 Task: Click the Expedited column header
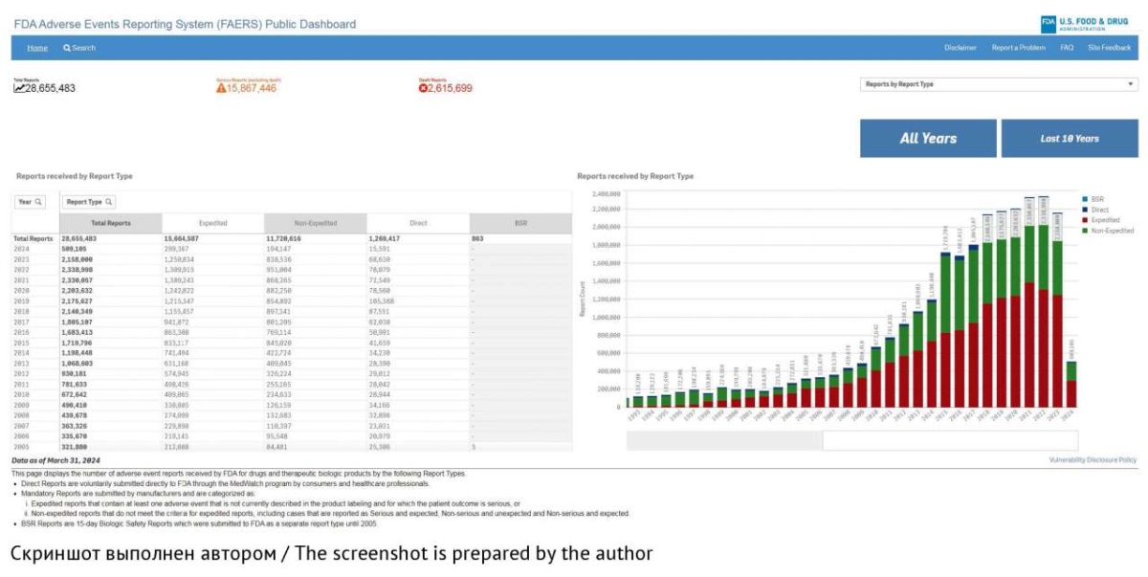pyautogui.click(x=213, y=223)
